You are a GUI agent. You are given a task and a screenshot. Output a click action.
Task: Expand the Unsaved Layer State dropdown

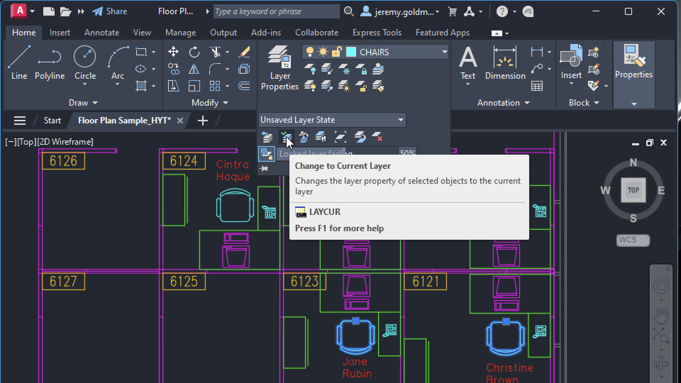(x=400, y=119)
